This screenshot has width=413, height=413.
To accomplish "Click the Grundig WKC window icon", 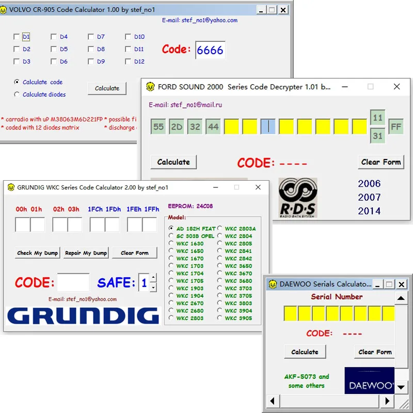I will 11,187.
